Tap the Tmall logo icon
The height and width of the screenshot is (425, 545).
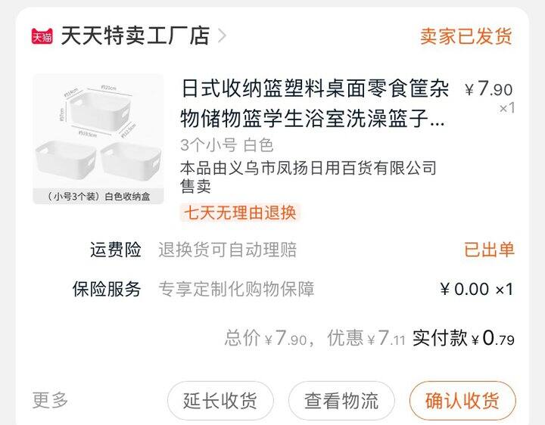(x=42, y=36)
